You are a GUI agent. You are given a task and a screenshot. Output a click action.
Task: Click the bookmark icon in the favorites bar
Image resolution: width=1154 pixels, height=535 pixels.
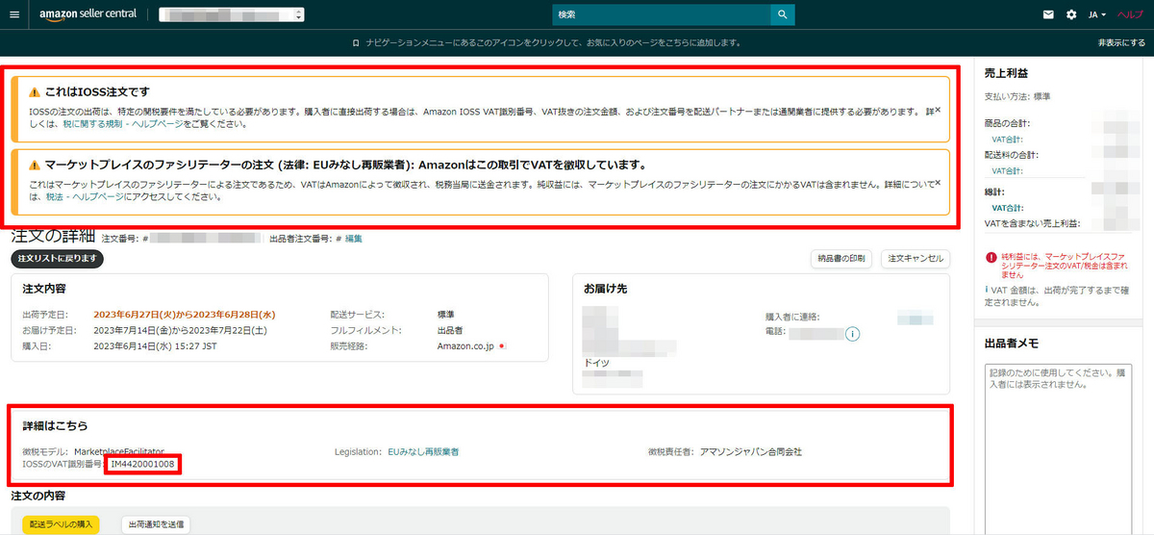(356, 43)
